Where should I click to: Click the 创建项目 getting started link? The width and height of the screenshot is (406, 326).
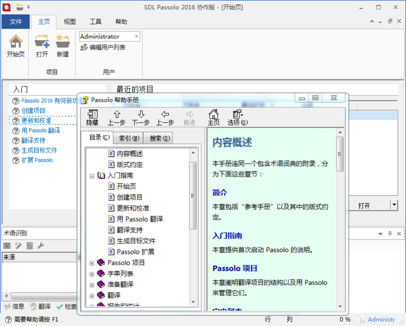coord(33,110)
